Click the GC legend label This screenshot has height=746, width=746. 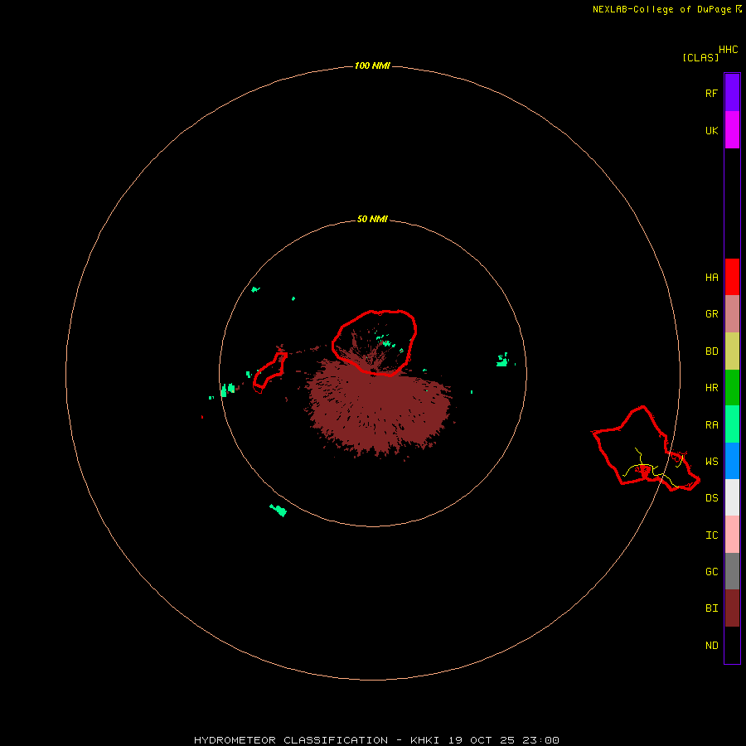pos(711,572)
